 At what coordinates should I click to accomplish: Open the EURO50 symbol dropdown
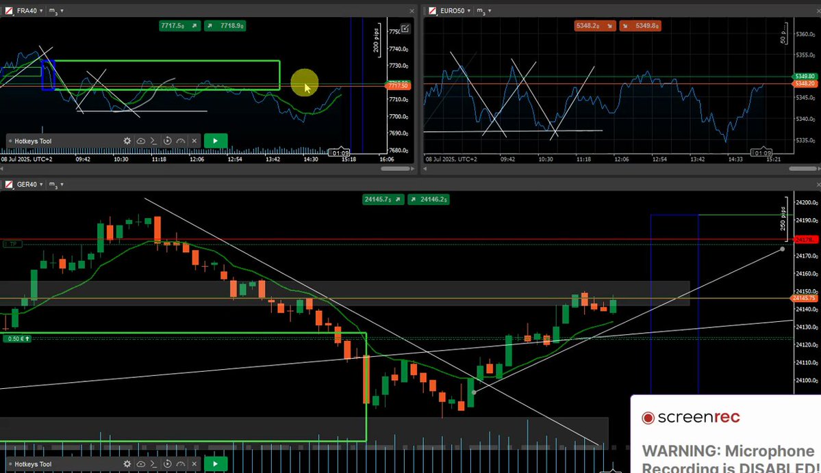point(455,10)
